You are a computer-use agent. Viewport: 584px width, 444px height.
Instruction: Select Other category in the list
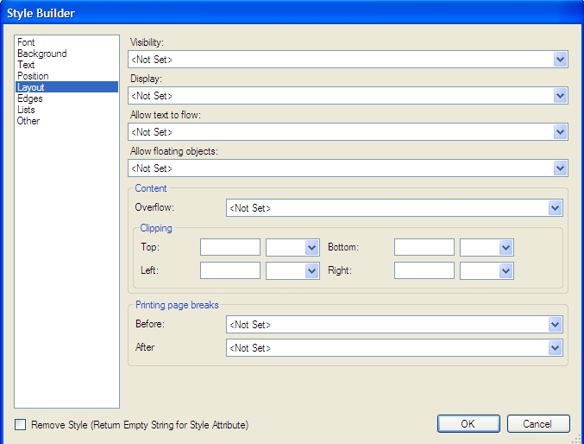click(x=28, y=121)
